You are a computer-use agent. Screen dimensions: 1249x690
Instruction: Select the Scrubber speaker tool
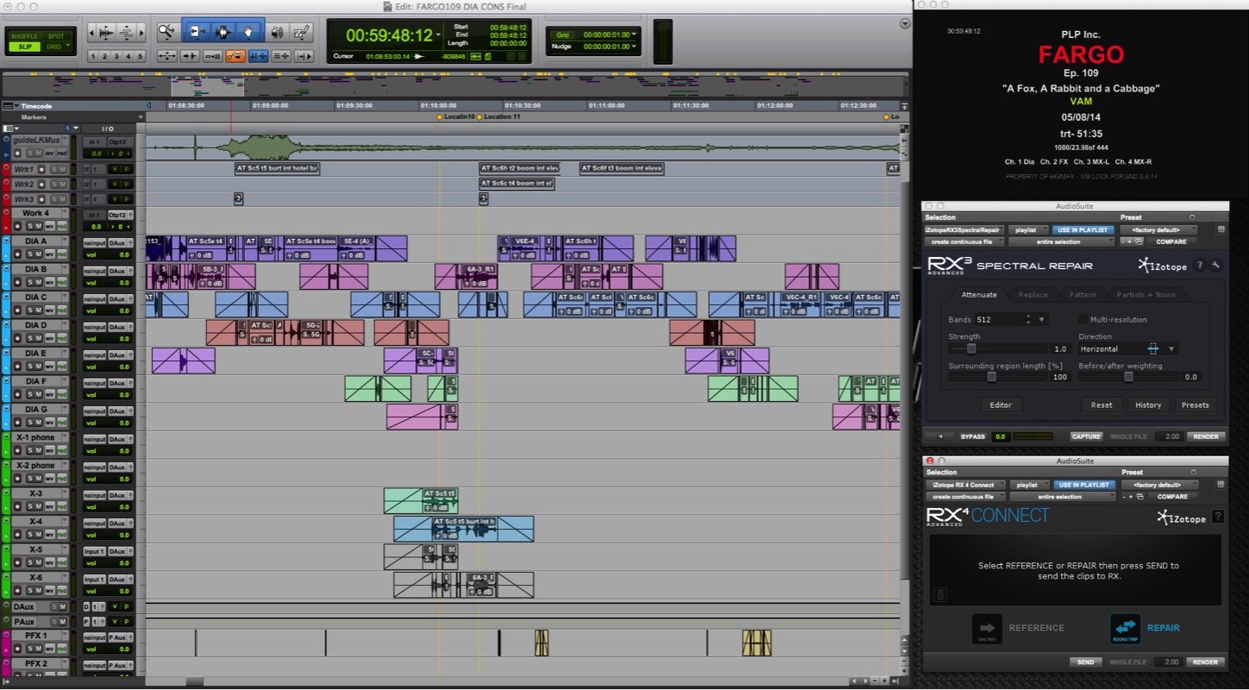277,33
